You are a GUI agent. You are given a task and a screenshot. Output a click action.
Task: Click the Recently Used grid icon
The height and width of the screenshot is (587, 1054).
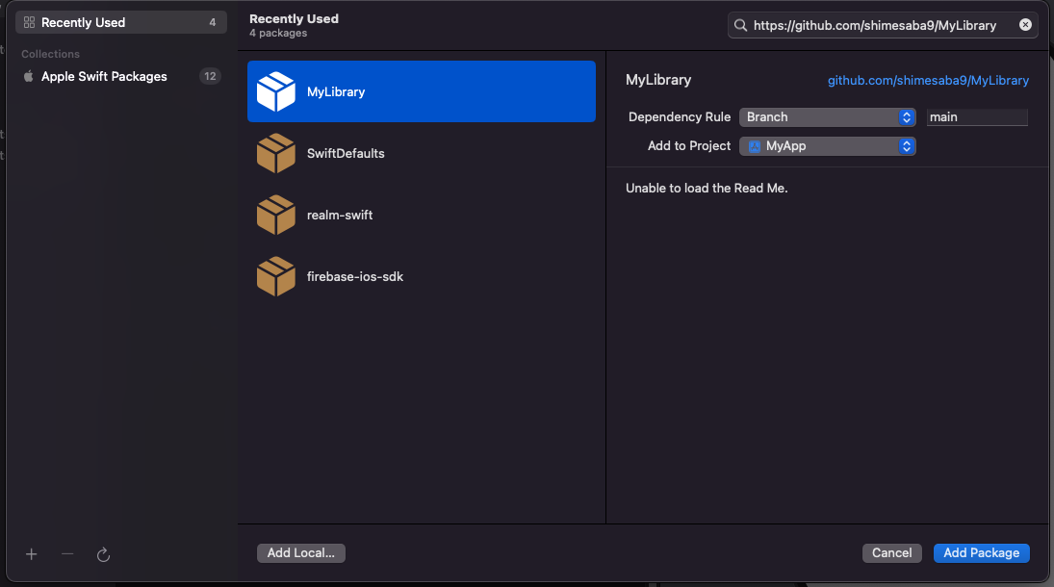29,22
